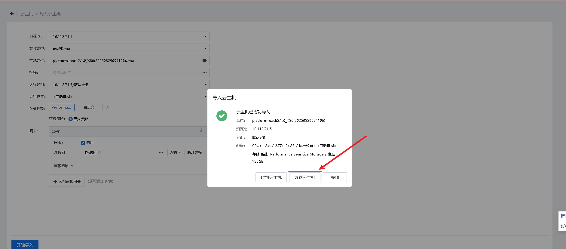Open the customer support headset icon
This screenshot has width=566, height=249.
point(563,226)
